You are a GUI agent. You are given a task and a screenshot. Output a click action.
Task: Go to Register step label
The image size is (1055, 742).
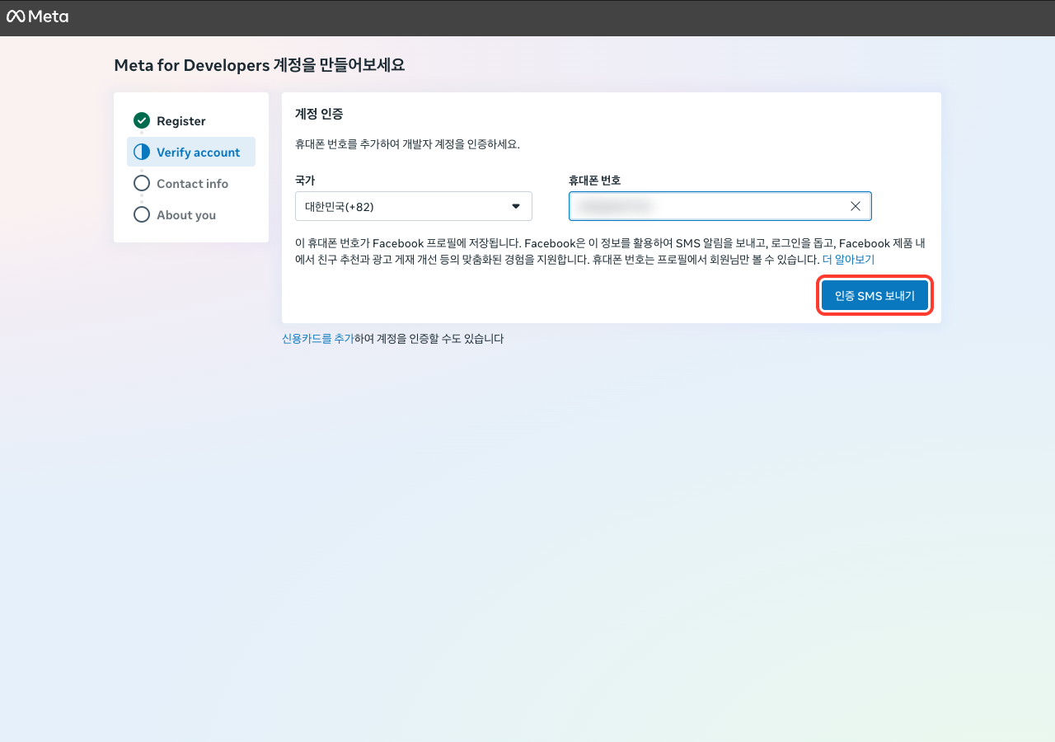[181, 121]
